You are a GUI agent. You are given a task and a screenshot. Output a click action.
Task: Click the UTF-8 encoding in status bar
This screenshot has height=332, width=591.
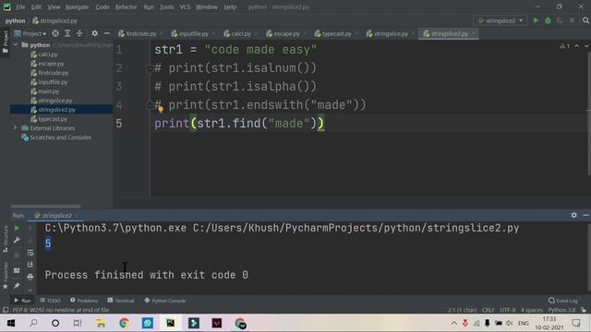tap(507, 310)
